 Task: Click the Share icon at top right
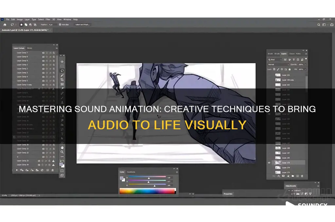tap(332, 25)
